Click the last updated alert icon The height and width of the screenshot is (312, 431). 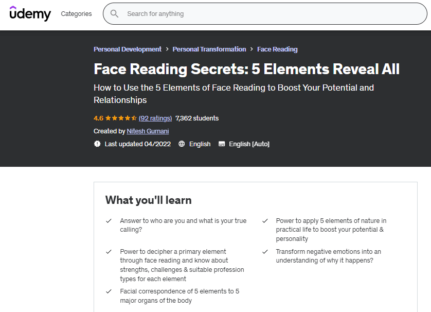pyautogui.click(x=97, y=144)
